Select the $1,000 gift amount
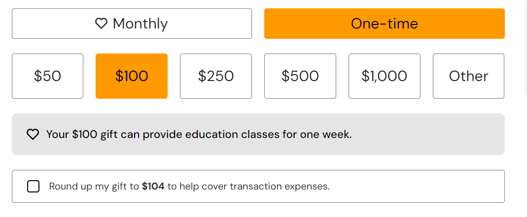527x217 pixels. click(385, 76)
